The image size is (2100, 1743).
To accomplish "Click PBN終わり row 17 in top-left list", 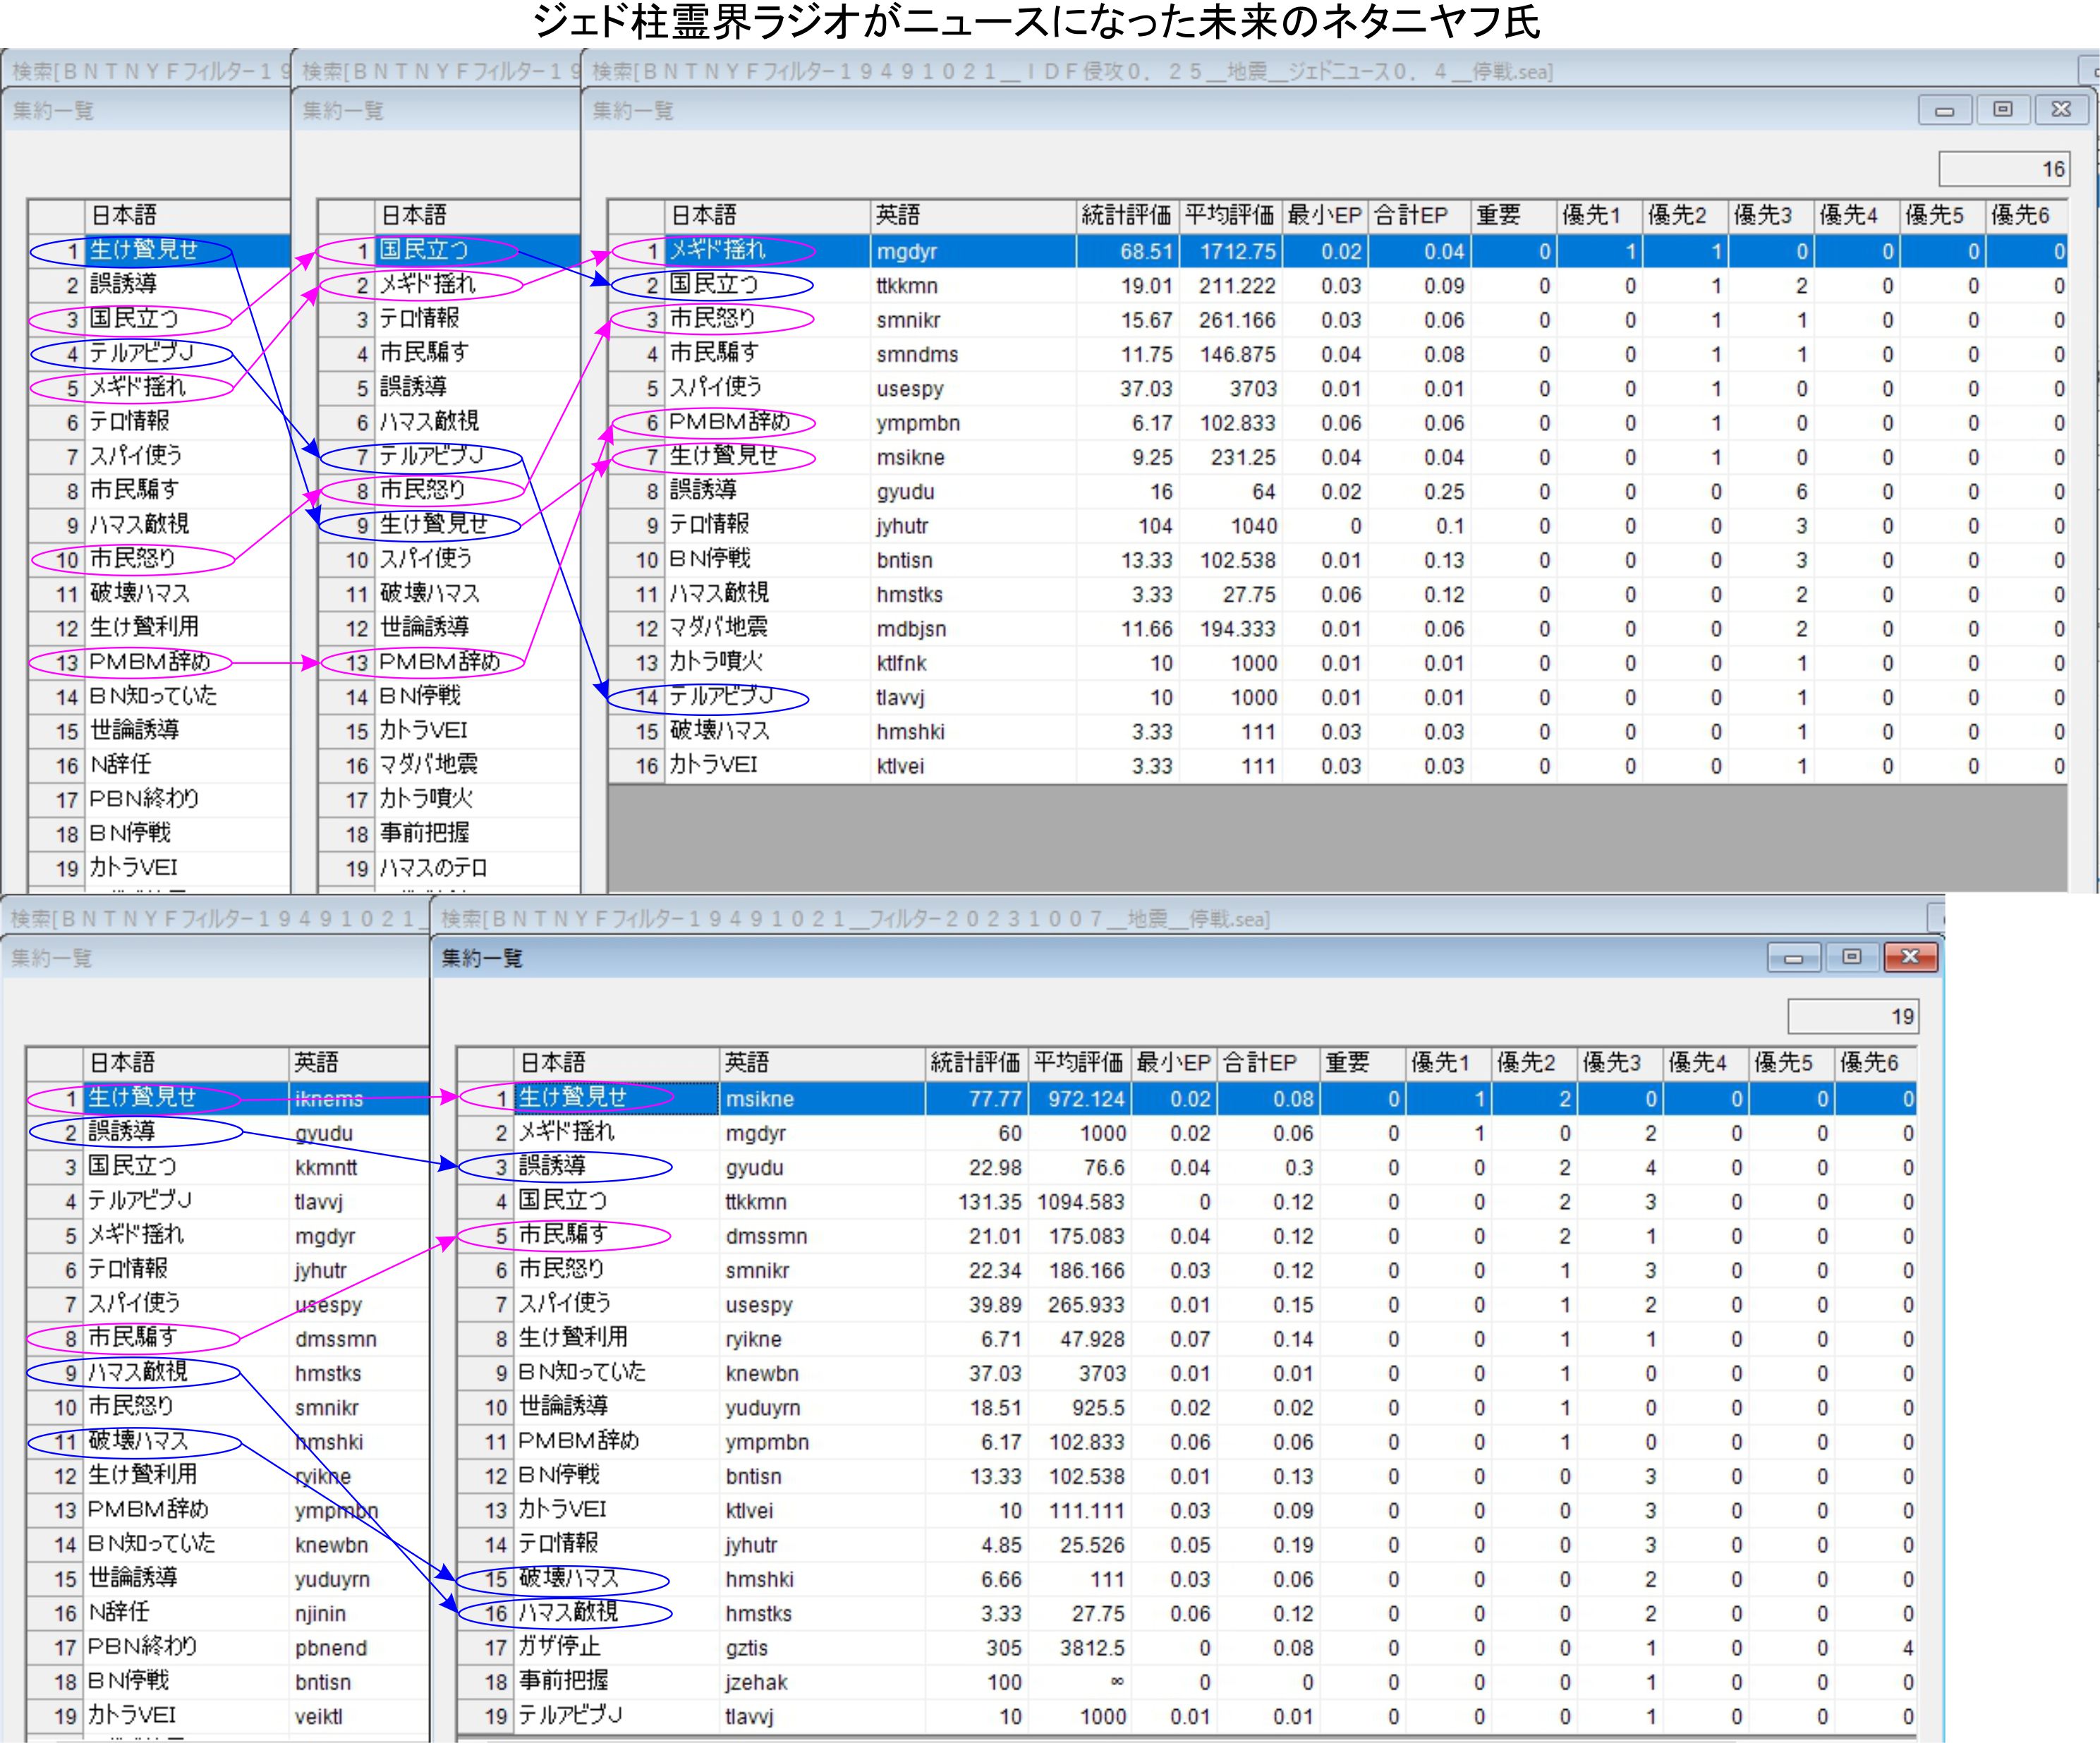I will 158,799.
